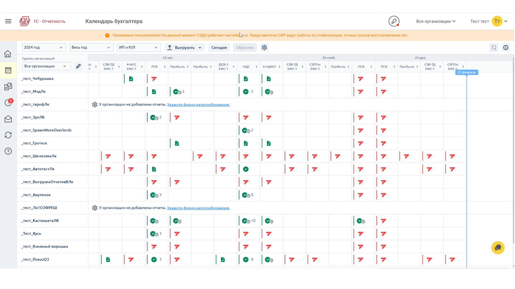Expand the 2024 год dropdown
Screen dimensions: 515x289
[x=44, y=47]
